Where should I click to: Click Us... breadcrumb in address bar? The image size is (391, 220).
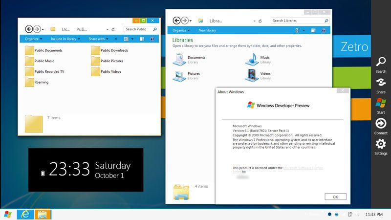coord(65,29)
